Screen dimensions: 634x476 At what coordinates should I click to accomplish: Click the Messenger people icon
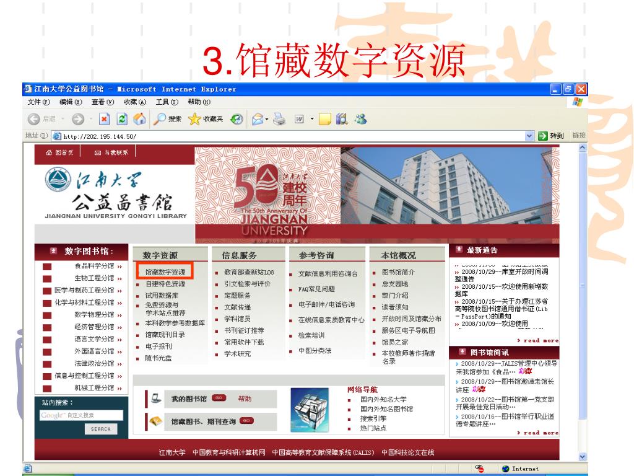[361, 119]
